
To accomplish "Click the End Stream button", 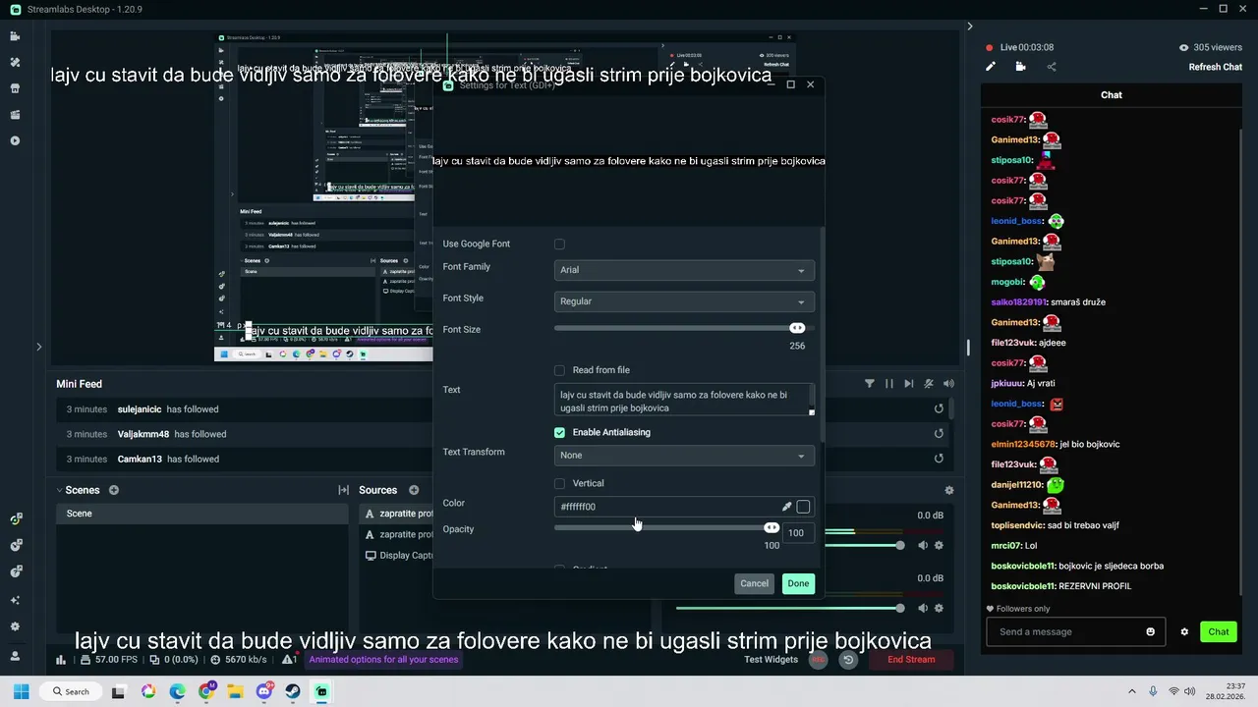I will click(x=911, y=660).
